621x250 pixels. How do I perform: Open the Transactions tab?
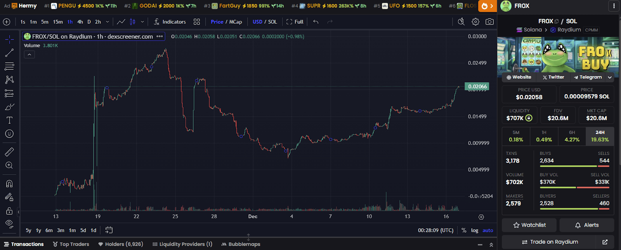point(24,244)
